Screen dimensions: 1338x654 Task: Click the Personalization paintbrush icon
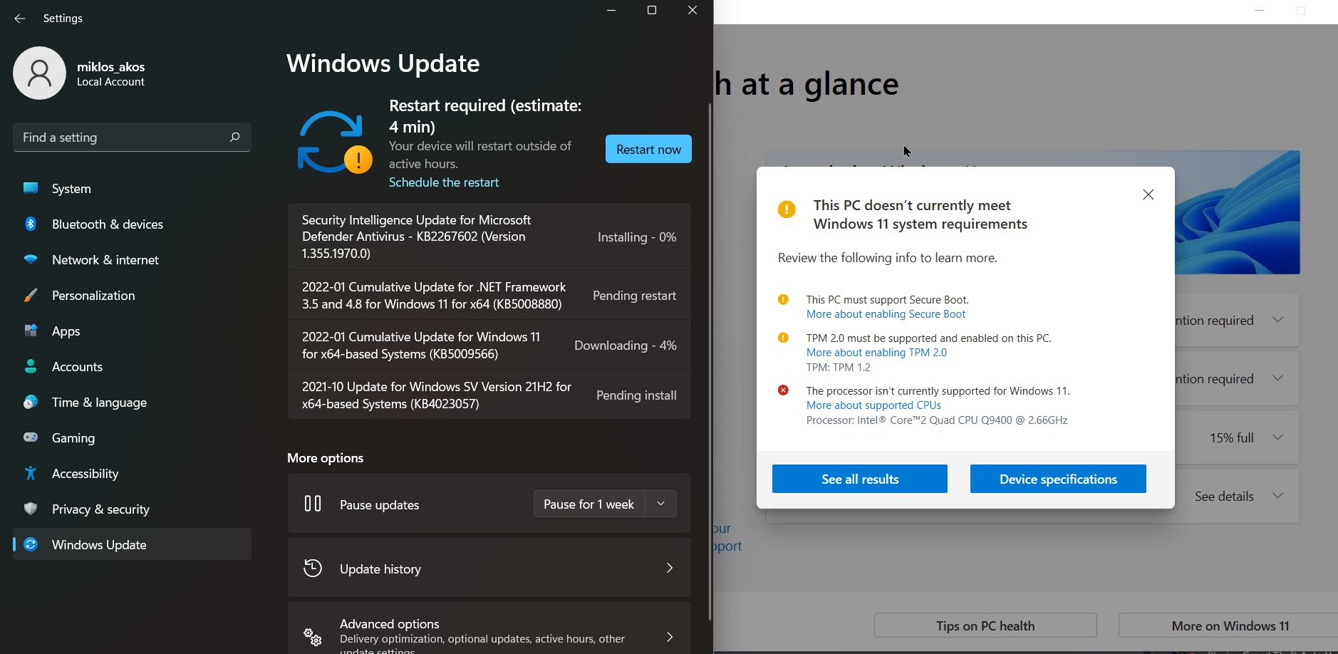pyautogui.click(x=31, y=295)
